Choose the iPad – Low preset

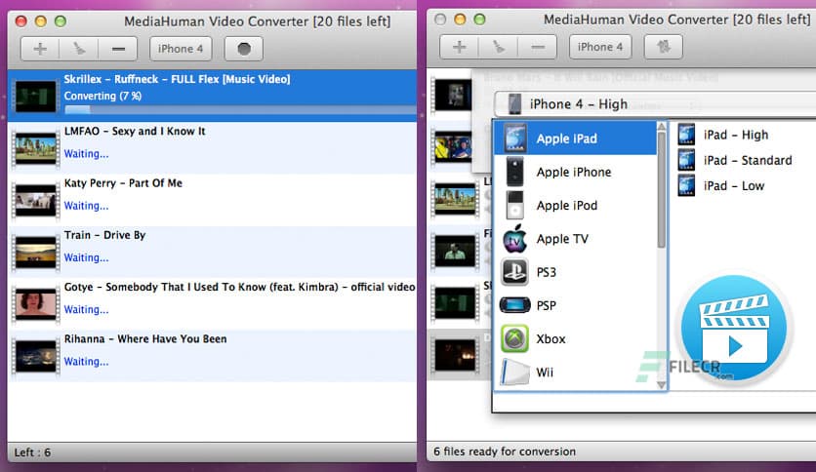coord(735,185)
